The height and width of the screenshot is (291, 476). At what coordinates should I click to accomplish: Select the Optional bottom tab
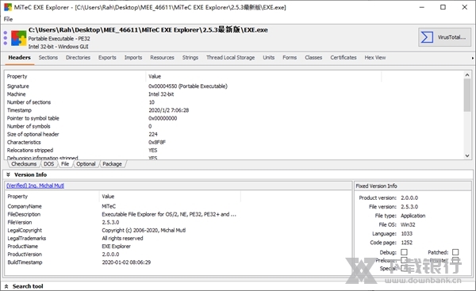86,164
